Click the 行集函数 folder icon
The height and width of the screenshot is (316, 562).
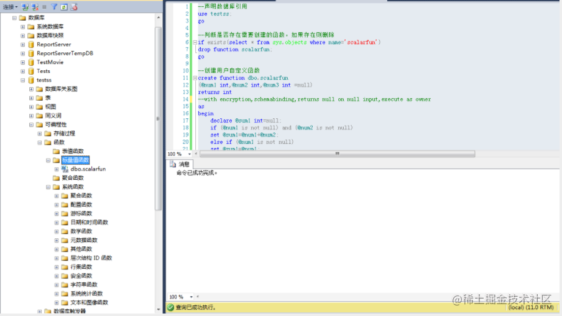pos(65,267)
